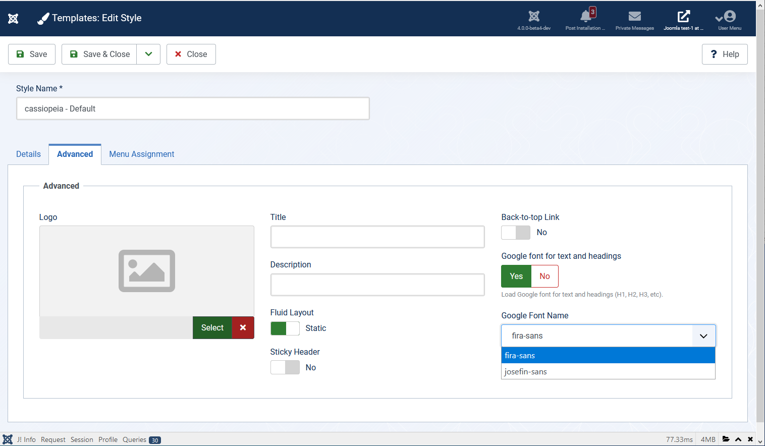Click the page vertical scrollbar

coord(760,216)
